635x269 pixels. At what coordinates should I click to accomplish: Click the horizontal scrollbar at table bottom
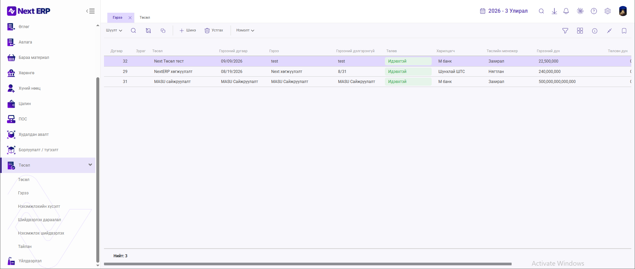tap(308, 264)
